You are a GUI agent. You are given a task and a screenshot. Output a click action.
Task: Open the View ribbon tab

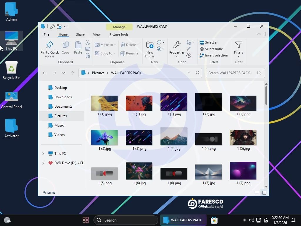97,34
